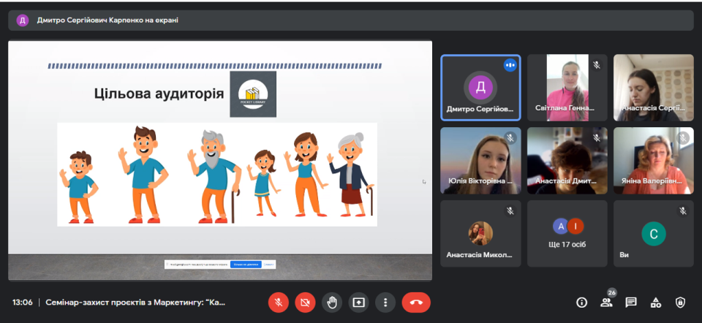
Task: Click the large Д avatar in Дмитро tile
Action: [480, 87]
